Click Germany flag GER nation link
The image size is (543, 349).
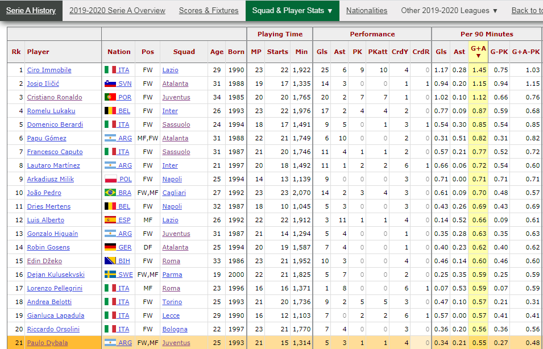[118, 247]
